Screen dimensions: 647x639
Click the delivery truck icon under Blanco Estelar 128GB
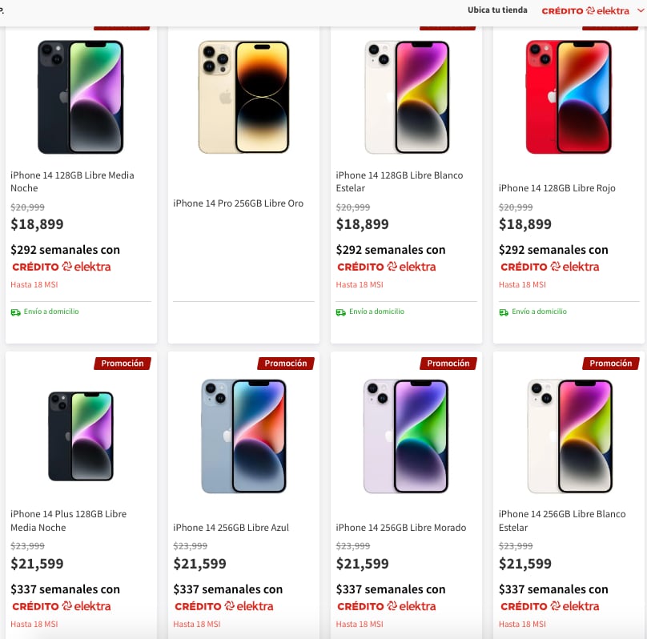point(341,312)
